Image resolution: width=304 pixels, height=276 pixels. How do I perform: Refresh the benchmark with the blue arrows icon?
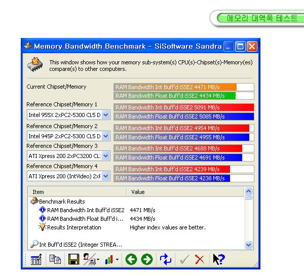165,259
